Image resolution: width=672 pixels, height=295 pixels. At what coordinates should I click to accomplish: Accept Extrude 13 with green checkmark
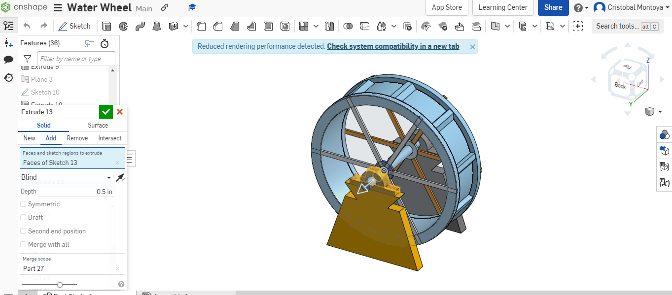coord(106,112)
